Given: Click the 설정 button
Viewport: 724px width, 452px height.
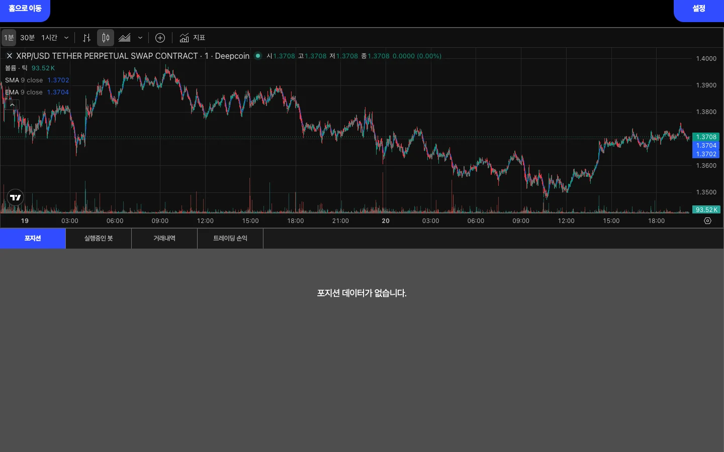Looking at the screenshot, I should (699, 10).
